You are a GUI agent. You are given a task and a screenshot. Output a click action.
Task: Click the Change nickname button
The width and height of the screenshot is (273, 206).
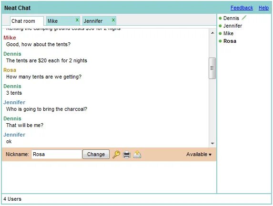[96, 154]
